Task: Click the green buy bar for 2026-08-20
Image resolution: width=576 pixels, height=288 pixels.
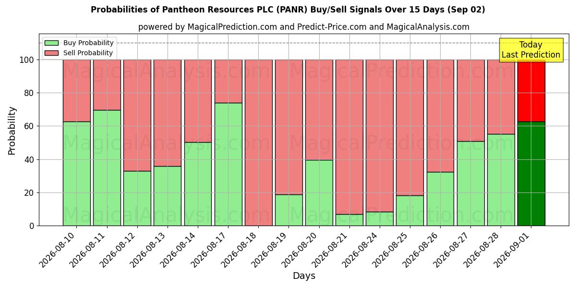Action: pos(319,193)
